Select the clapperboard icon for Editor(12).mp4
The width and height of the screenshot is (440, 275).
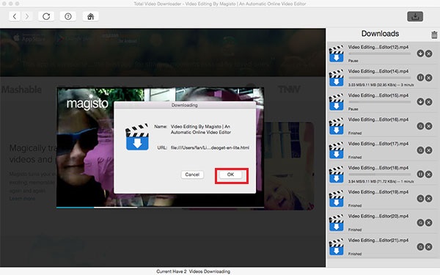(336, 54)
